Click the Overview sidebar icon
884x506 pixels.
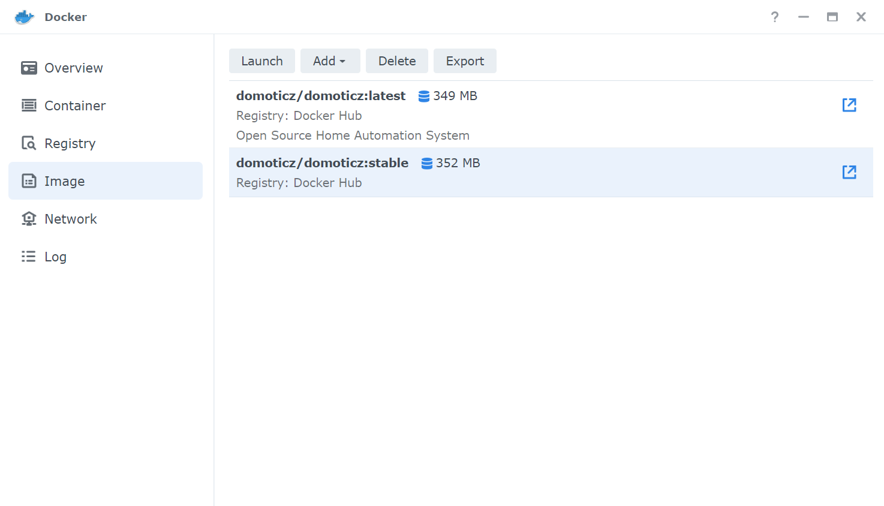29,68
